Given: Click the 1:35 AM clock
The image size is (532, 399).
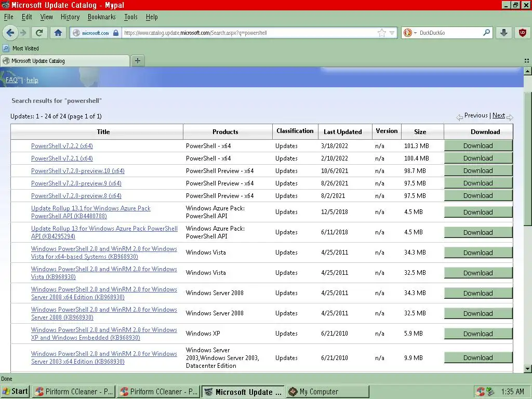Looking at the screenshot, I should pyautogui.click(x=512, y=392).
